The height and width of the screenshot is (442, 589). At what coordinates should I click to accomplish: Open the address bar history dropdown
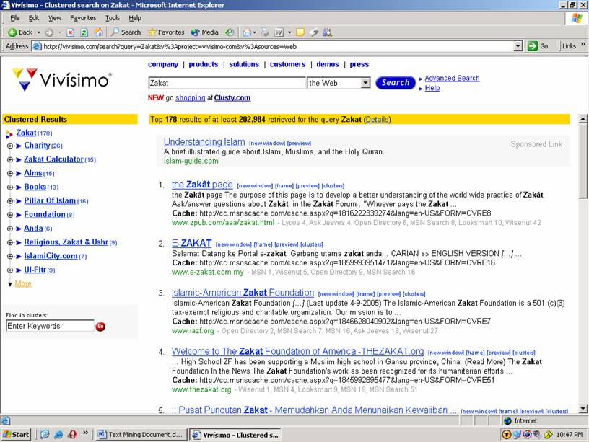click(x=518, y=46)
